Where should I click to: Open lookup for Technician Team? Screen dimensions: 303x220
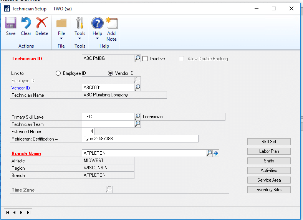(x=137, y=124)
